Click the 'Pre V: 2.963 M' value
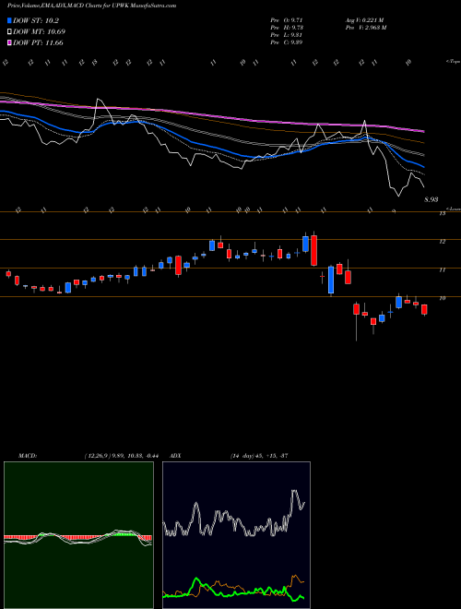461x609 pixels. click(x=365, y=28)
